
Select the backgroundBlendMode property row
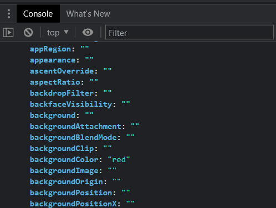tap(82, 138)
